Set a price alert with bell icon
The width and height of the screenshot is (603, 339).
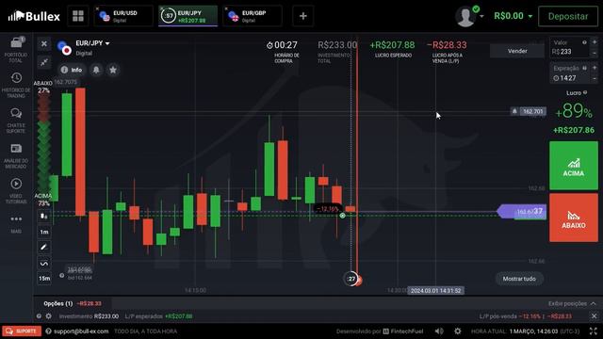96,70
